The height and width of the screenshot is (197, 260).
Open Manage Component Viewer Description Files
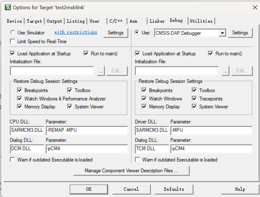click(x=132, y=171)
